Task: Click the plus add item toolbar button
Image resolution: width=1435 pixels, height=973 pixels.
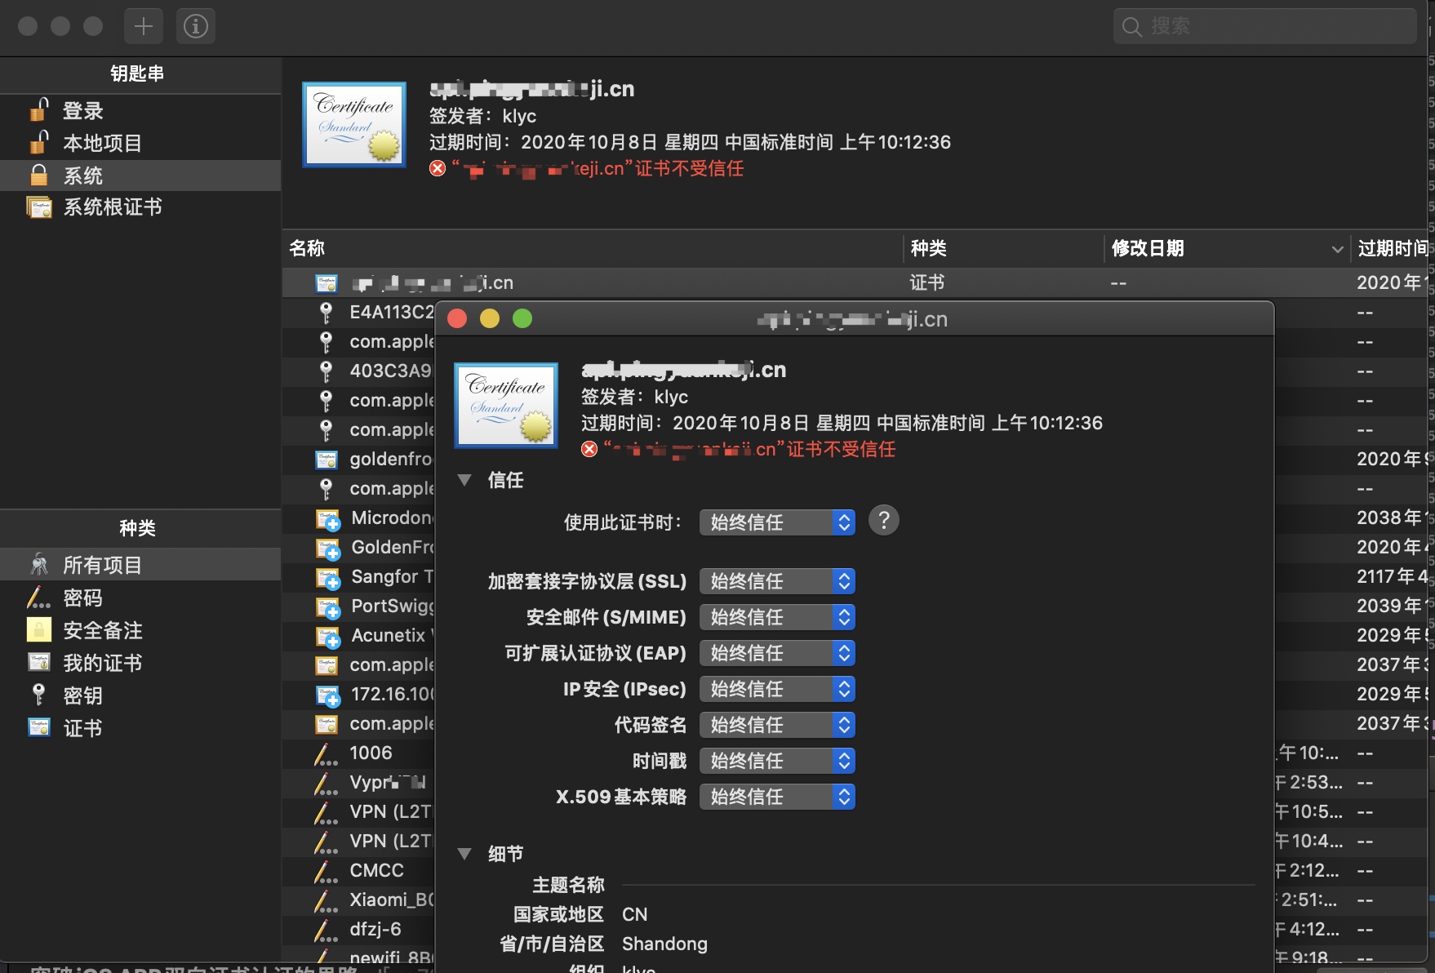Action: click(x=144, y=26)
